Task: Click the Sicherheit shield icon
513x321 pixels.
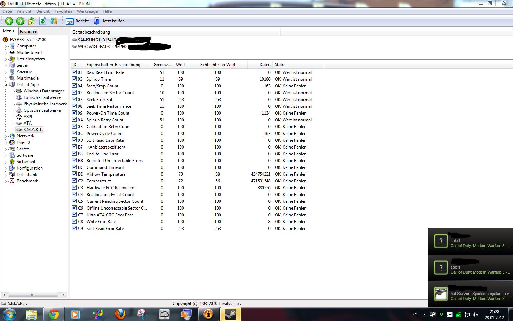Action: [x=12, y=162]
